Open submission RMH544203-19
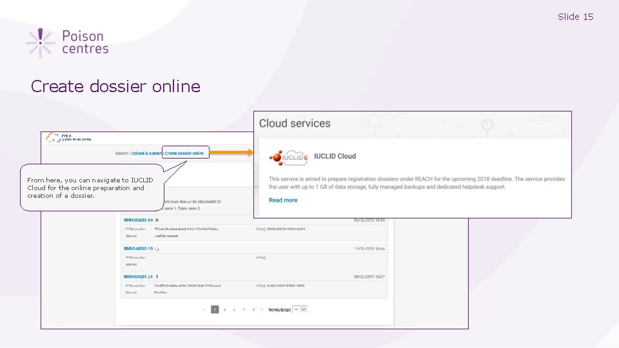Image resolution: width=619 pixels, height=348 pixels. [x=138, y=249]
